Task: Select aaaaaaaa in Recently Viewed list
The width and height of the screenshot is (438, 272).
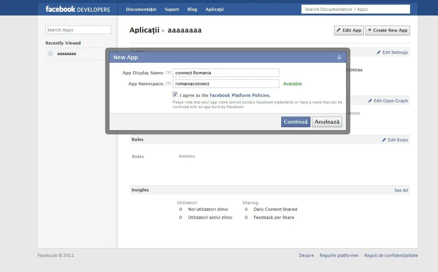Action: 66,53
